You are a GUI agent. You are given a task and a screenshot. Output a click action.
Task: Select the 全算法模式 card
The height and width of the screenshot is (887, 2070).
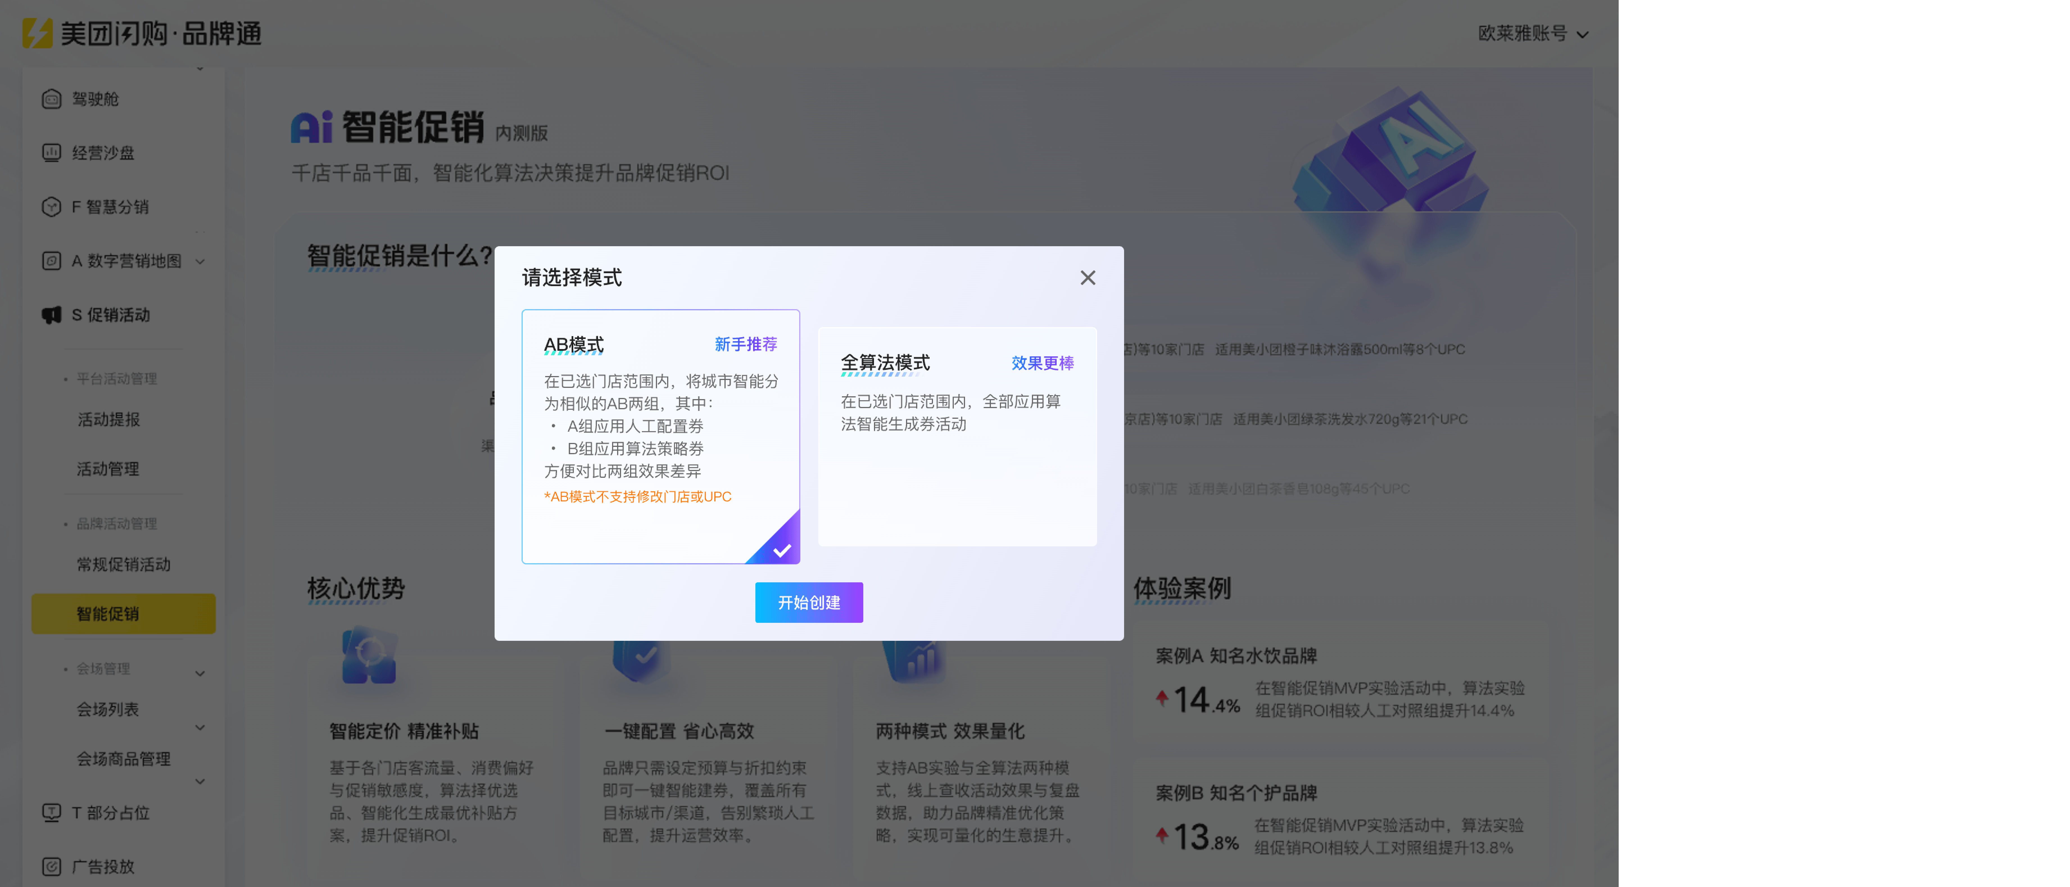click(957, 436)
